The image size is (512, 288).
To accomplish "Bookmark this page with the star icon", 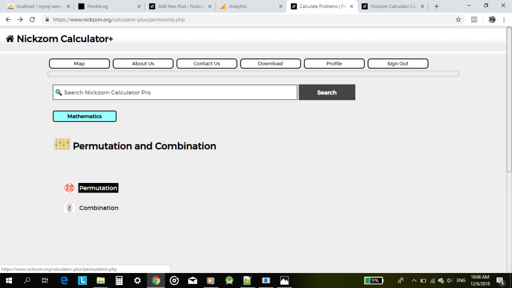I will click(458, 19).
